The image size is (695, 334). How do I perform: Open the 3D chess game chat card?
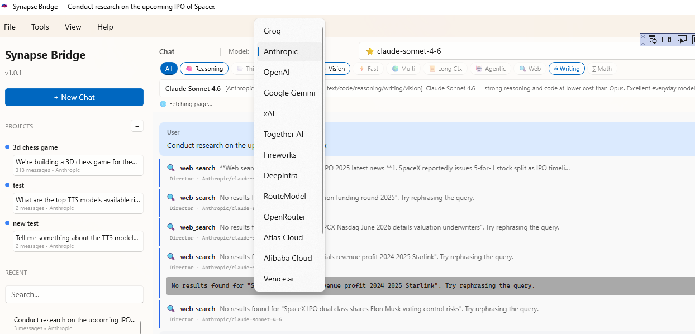pyautogui.click(x=78, y=165)
